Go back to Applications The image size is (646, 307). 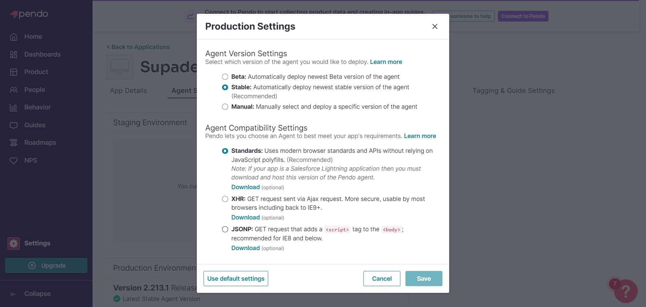click(138, 47)
